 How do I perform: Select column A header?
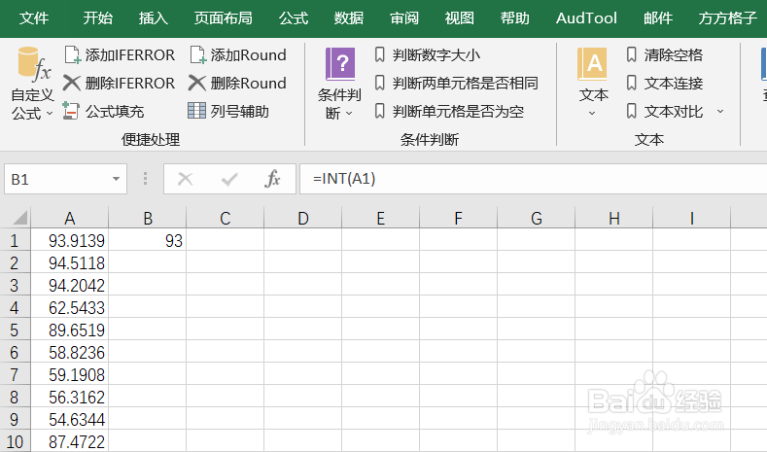[69, 218]
